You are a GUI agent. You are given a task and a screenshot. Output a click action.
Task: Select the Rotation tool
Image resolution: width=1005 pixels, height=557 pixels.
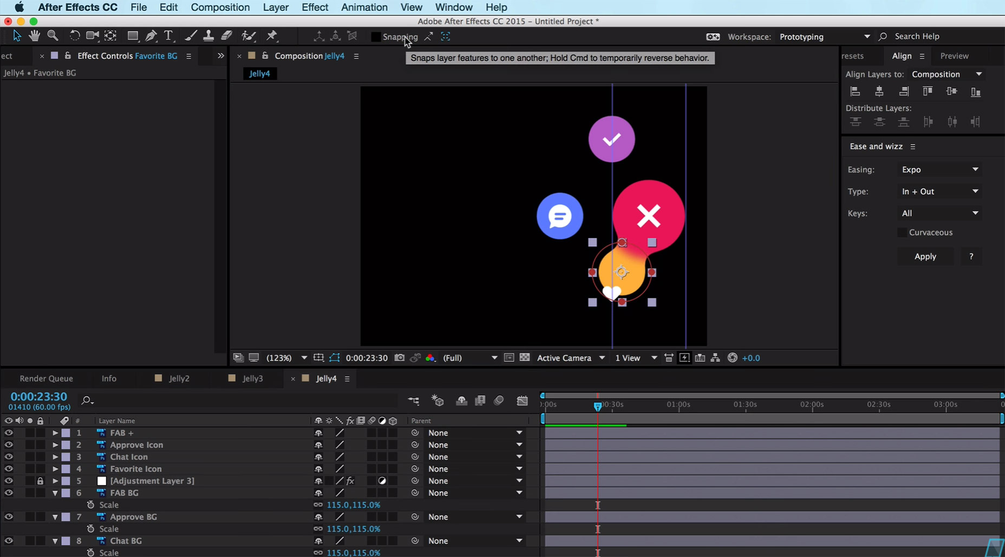pyautogui.click(x=75, y=36)
